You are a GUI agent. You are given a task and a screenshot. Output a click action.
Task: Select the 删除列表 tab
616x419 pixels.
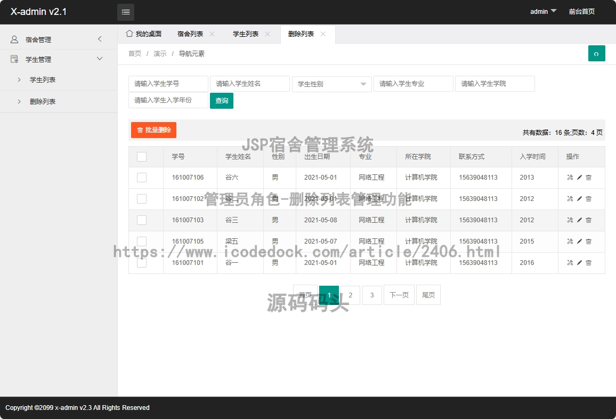pos(301,34)
